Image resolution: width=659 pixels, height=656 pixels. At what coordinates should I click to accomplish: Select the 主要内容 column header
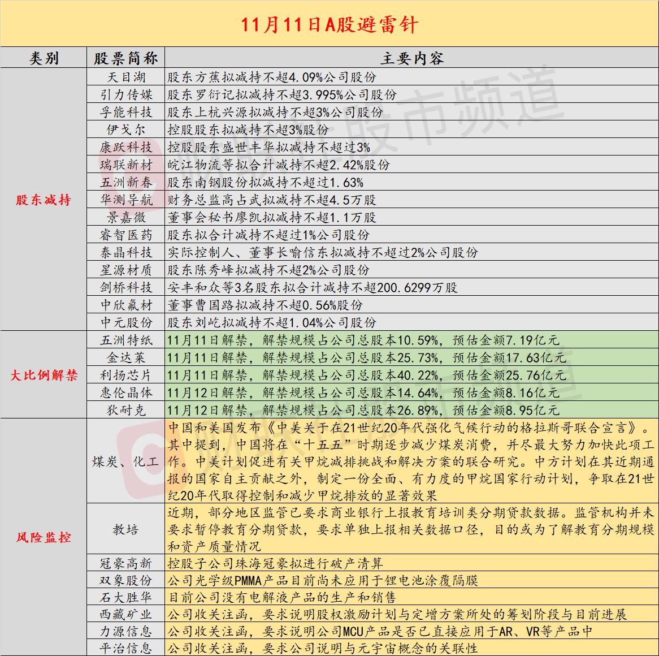(x=412, y=58)
